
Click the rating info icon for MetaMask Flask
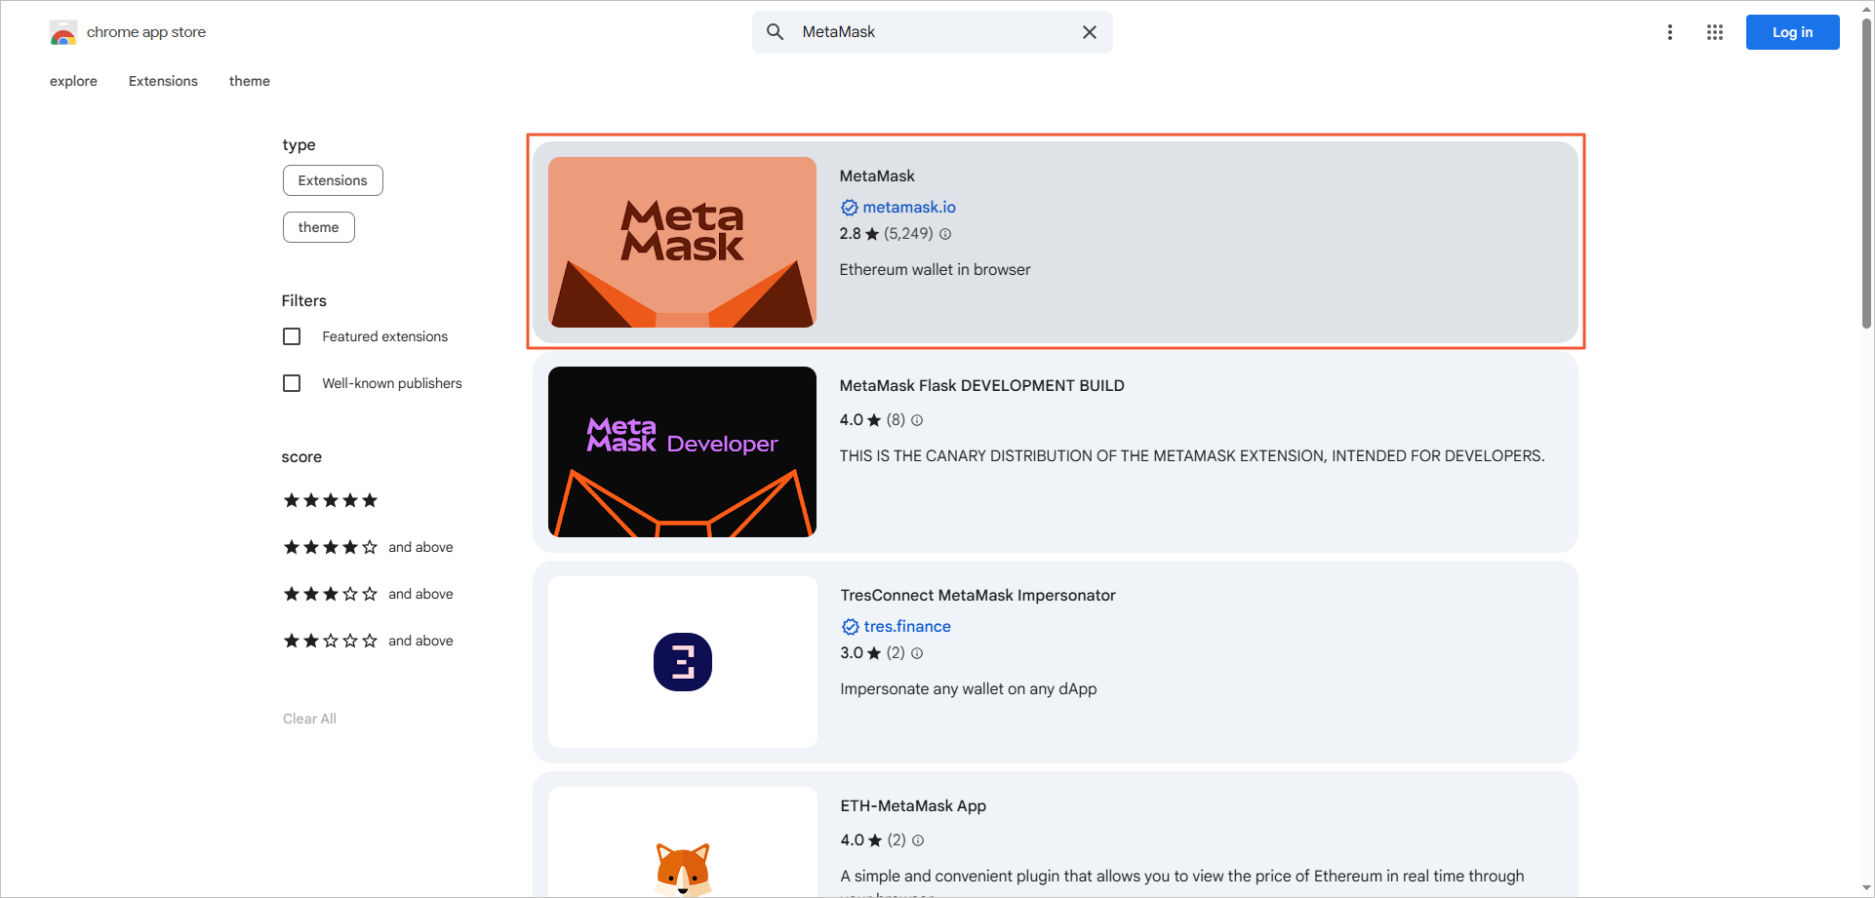tap(917, 420)
